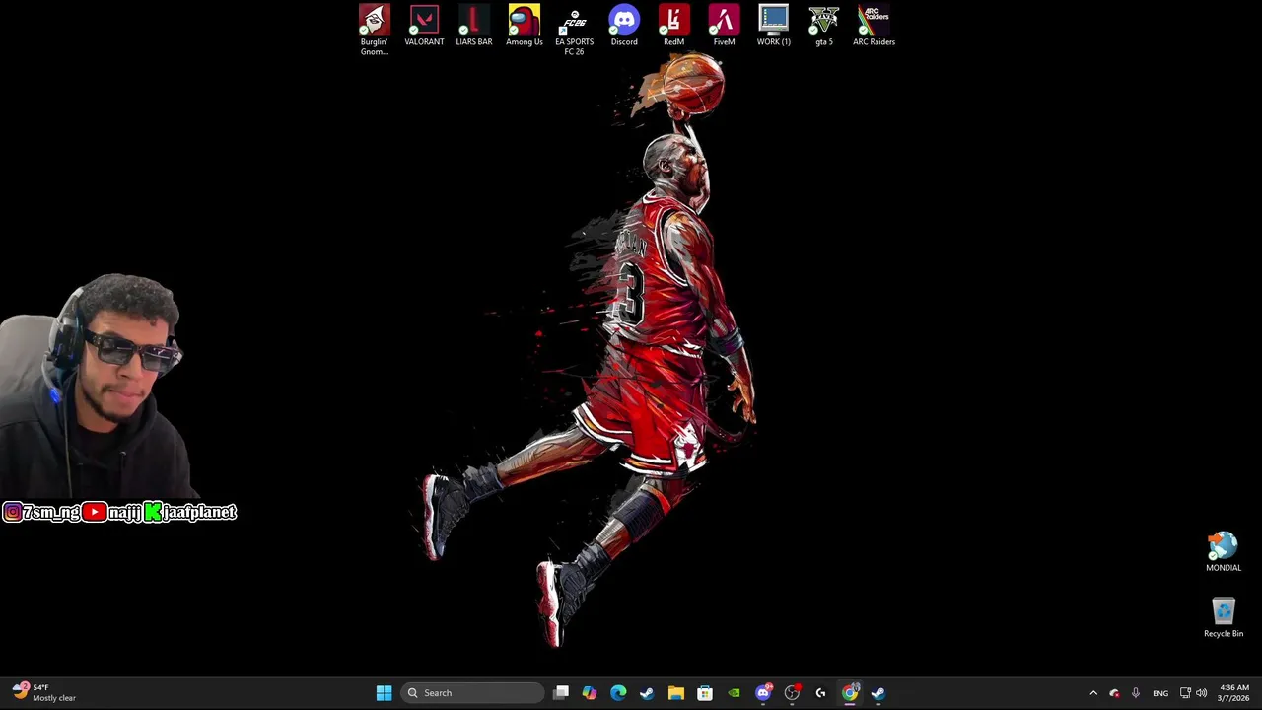1262x710 pixels.
Task: Open Discord from the taskbar
Action: click(x=763, y=693)
